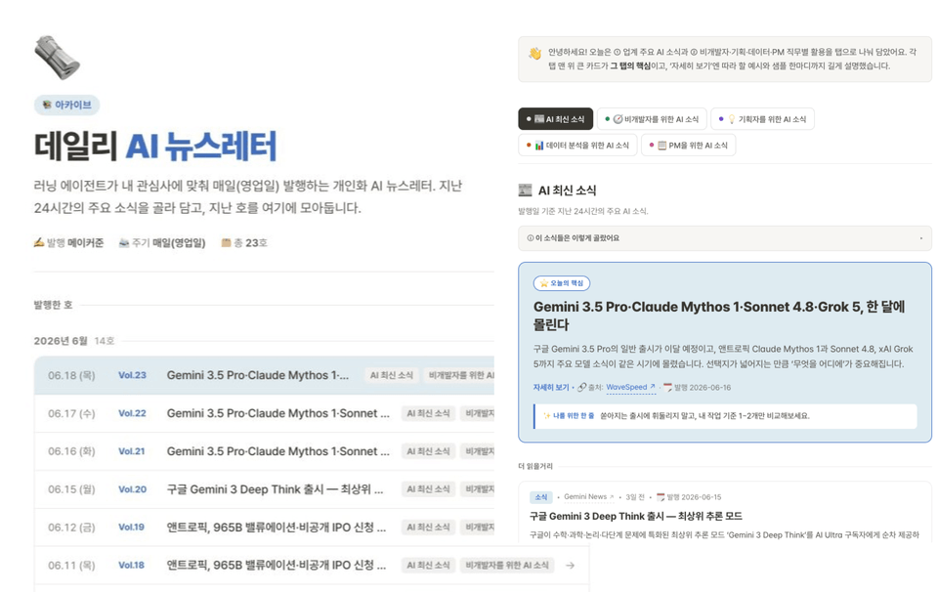Open the Vol.18 issue row
Screen dimensions: 938x592
click(x=312, y=565)
